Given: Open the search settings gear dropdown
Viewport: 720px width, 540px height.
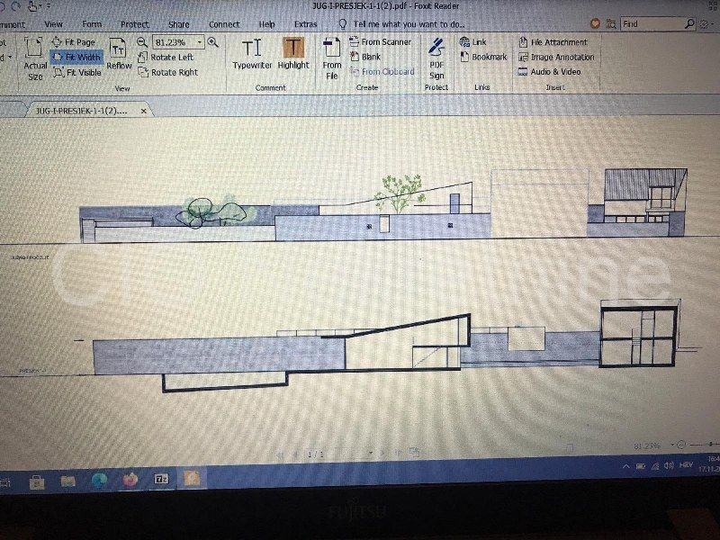Looking at the screenshot, I should [x=706, y=24].
